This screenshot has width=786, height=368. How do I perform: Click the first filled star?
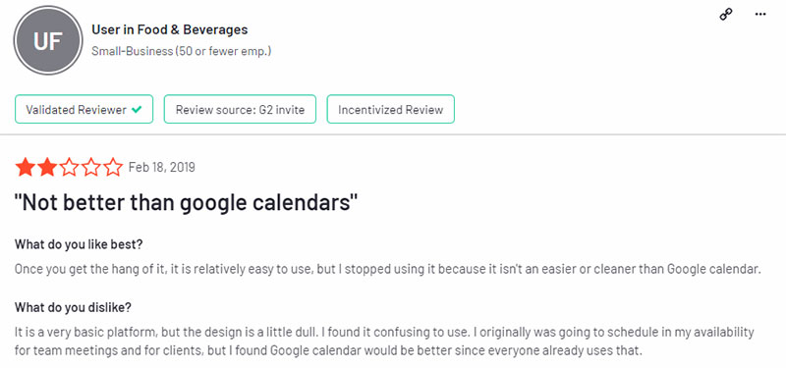pyautogui.click(x=25, y=167)
